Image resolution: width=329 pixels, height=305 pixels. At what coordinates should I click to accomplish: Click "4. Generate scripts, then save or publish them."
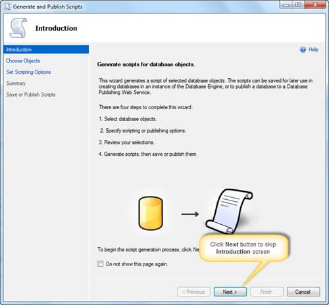tap(148, 154)
